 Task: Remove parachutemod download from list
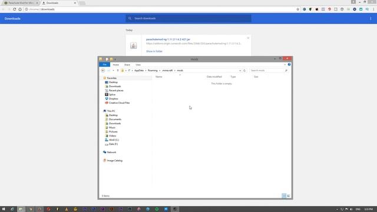248,38
